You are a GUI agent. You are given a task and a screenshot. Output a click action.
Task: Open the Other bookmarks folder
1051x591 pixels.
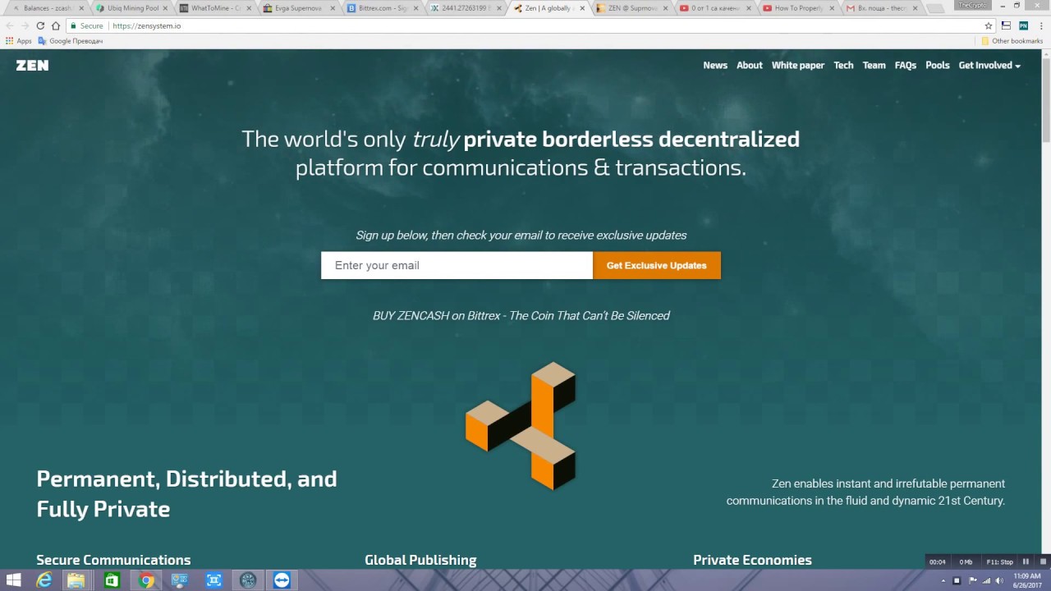[1012, 41]
